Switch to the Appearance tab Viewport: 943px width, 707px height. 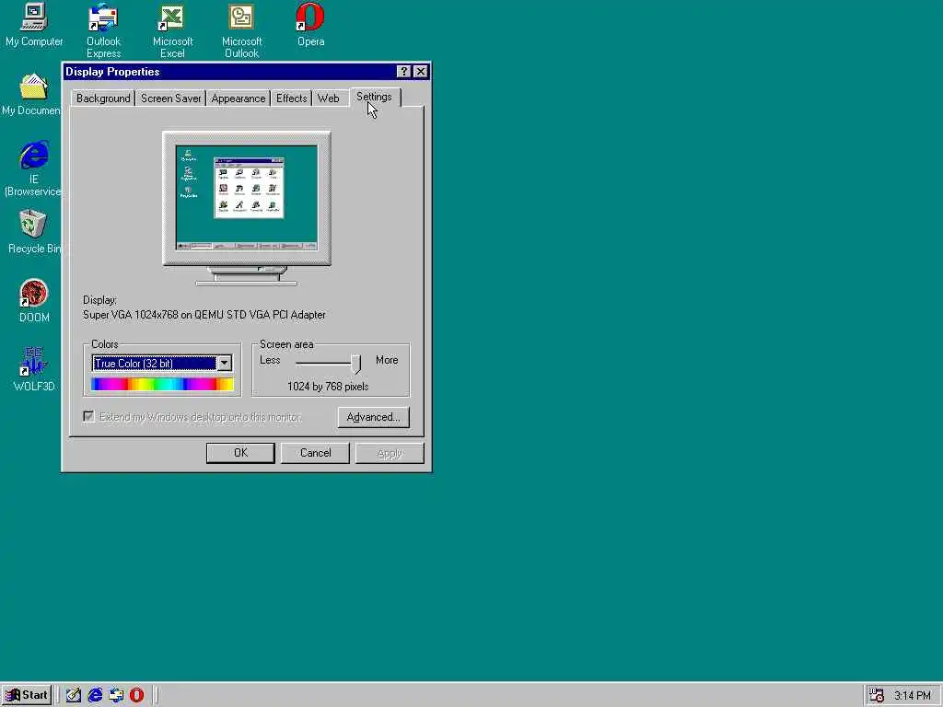tap(239, 98)
